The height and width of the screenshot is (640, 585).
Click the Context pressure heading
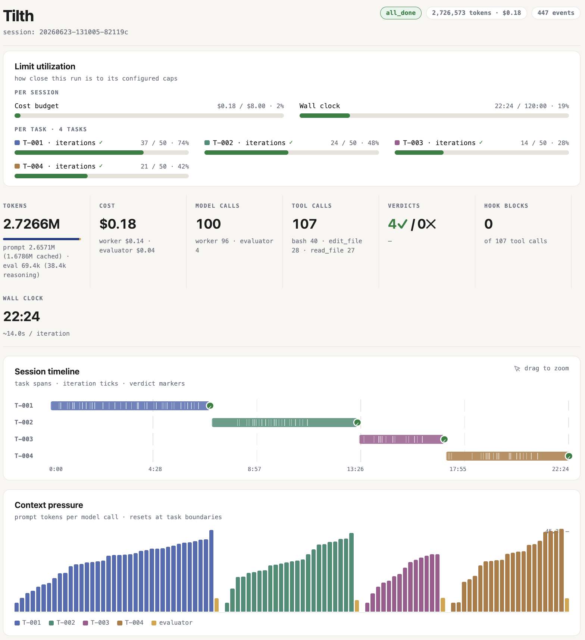coord(49,505)
